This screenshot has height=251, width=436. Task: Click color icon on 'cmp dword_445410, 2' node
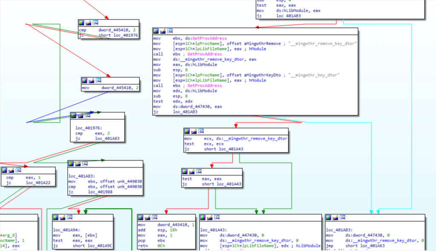point(81,23)
